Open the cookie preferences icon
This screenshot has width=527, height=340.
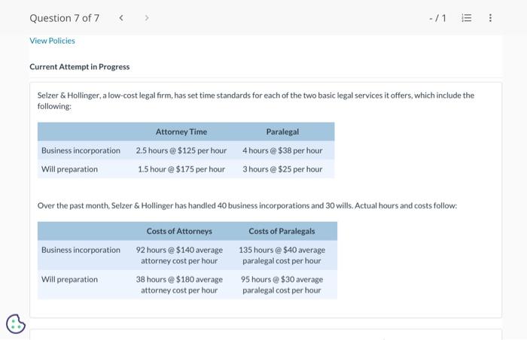(16, 324)
